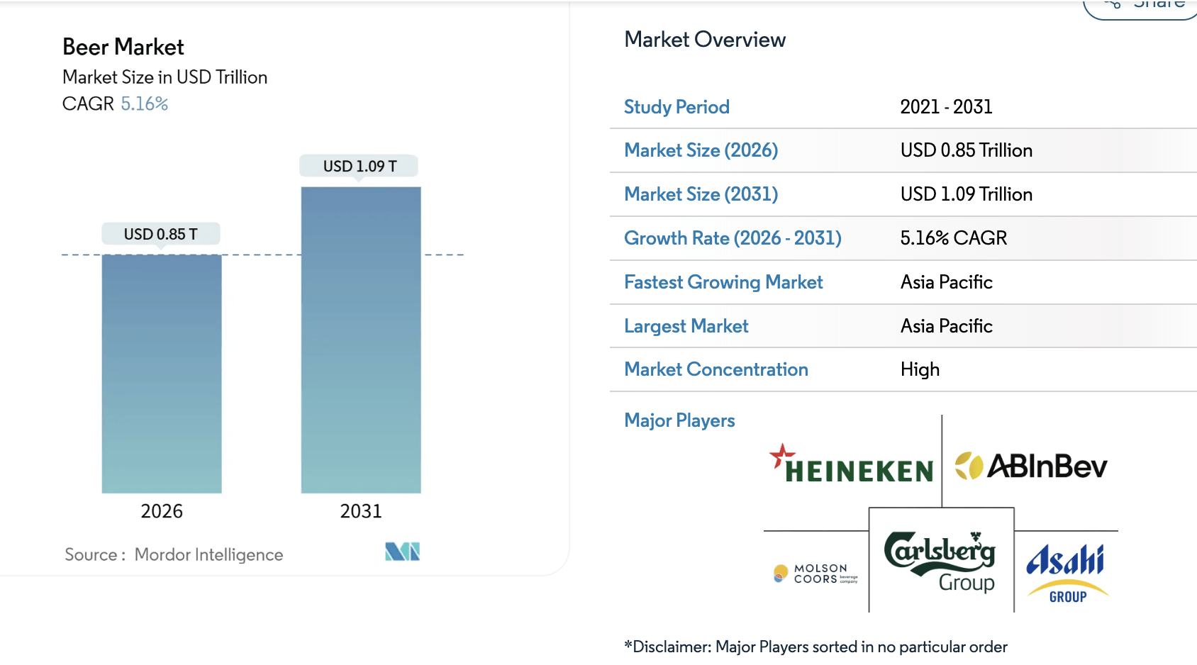Select the ABInBev circular logo icon

(x=969, y=466)
